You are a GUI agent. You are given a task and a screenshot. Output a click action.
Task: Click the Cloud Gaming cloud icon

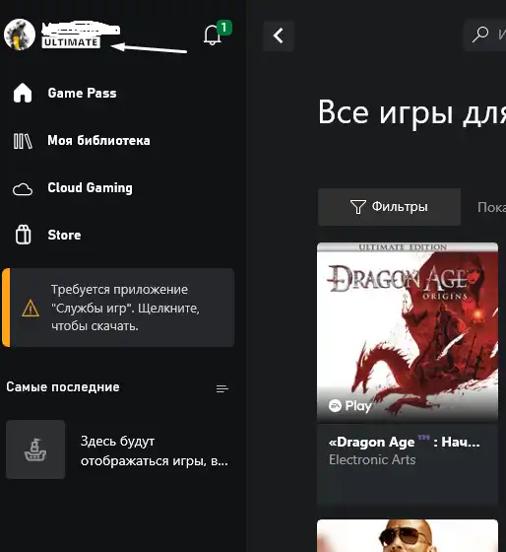(23, 189)
